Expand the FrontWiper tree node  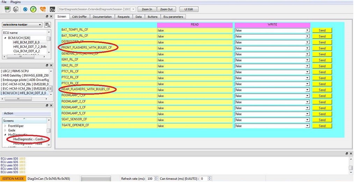click(x=5, y=126)
